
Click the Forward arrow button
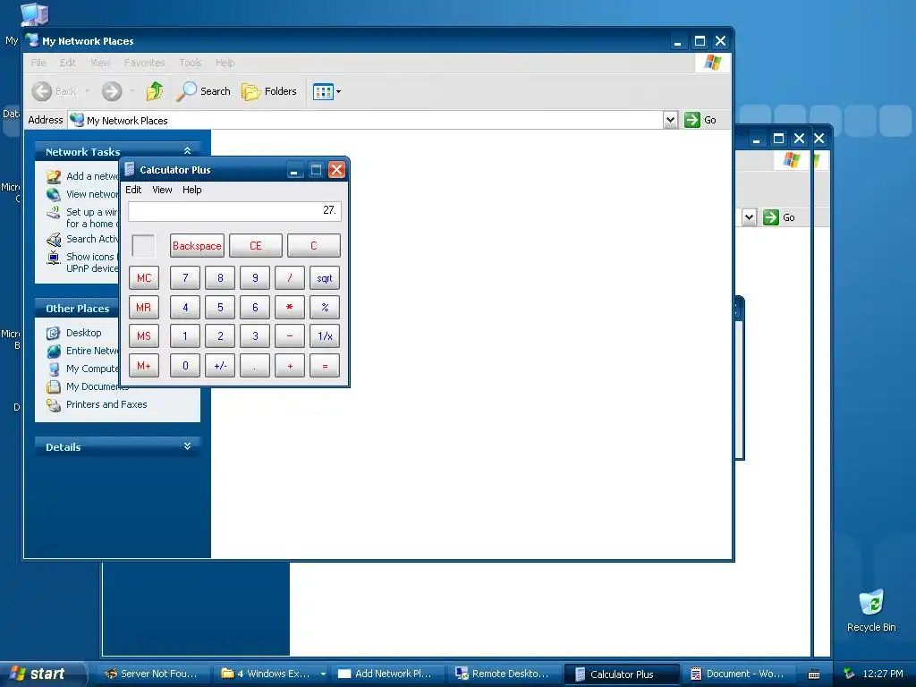(x=112, y=91)
